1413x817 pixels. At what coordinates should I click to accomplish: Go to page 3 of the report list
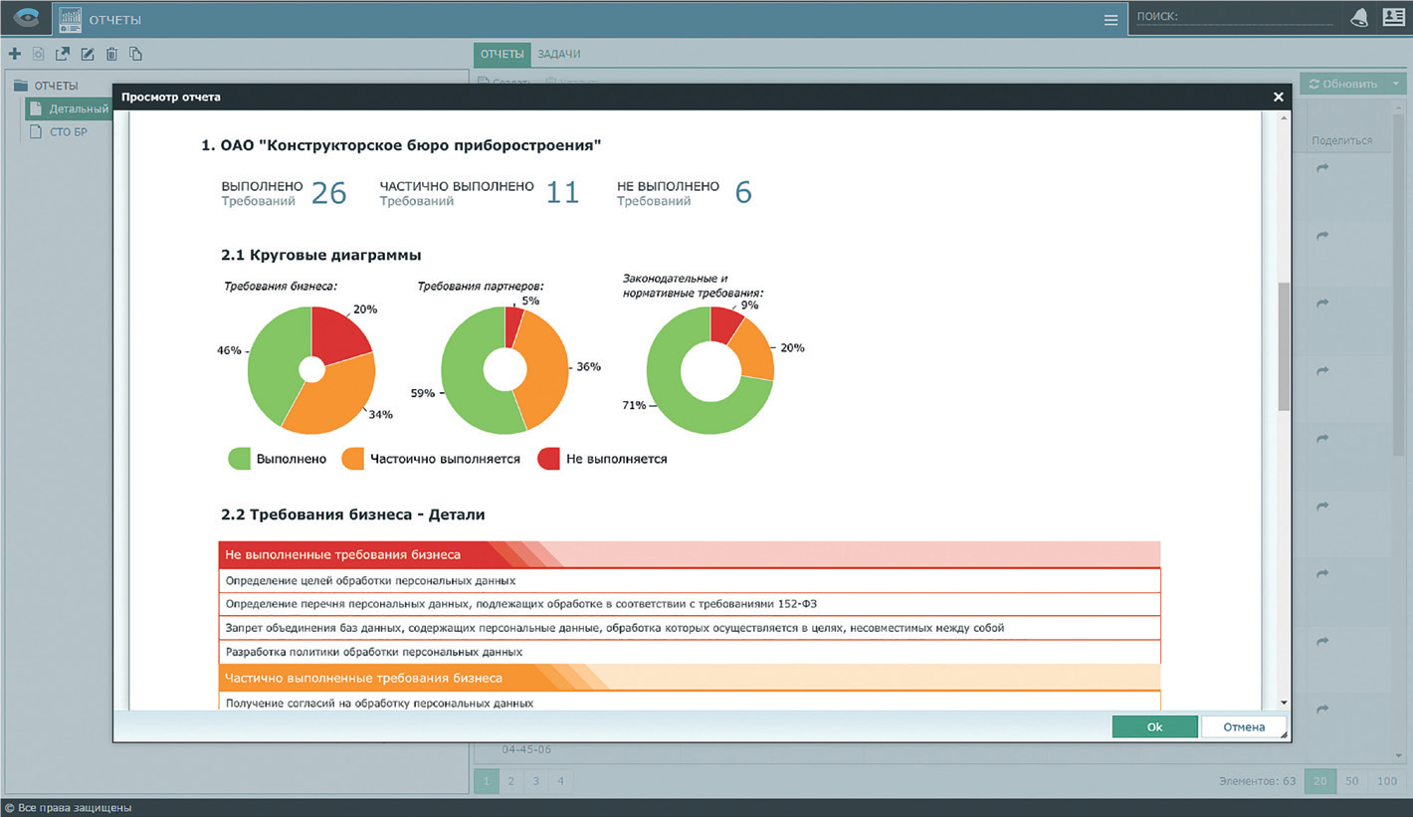click(535, 781)
